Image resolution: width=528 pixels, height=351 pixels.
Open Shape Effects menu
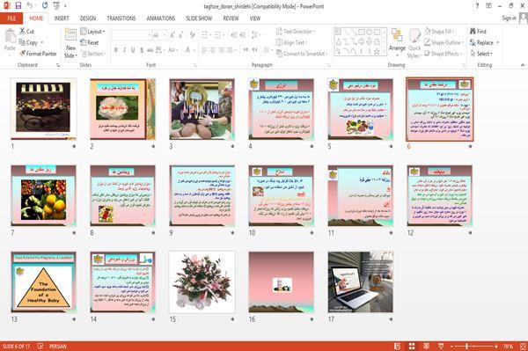tap(444, 54)
